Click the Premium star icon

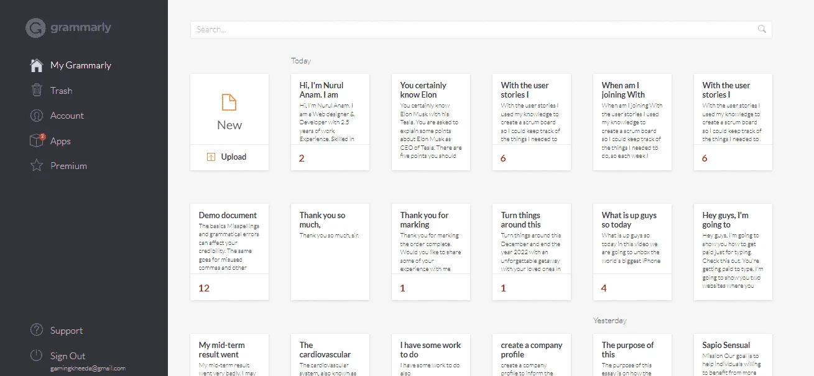click(x=37, y=166)
